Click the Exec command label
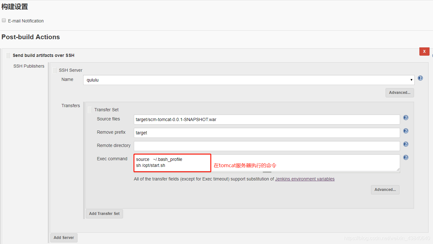The width and height of the screenshot is (433, 244). [x=112, y=159]
